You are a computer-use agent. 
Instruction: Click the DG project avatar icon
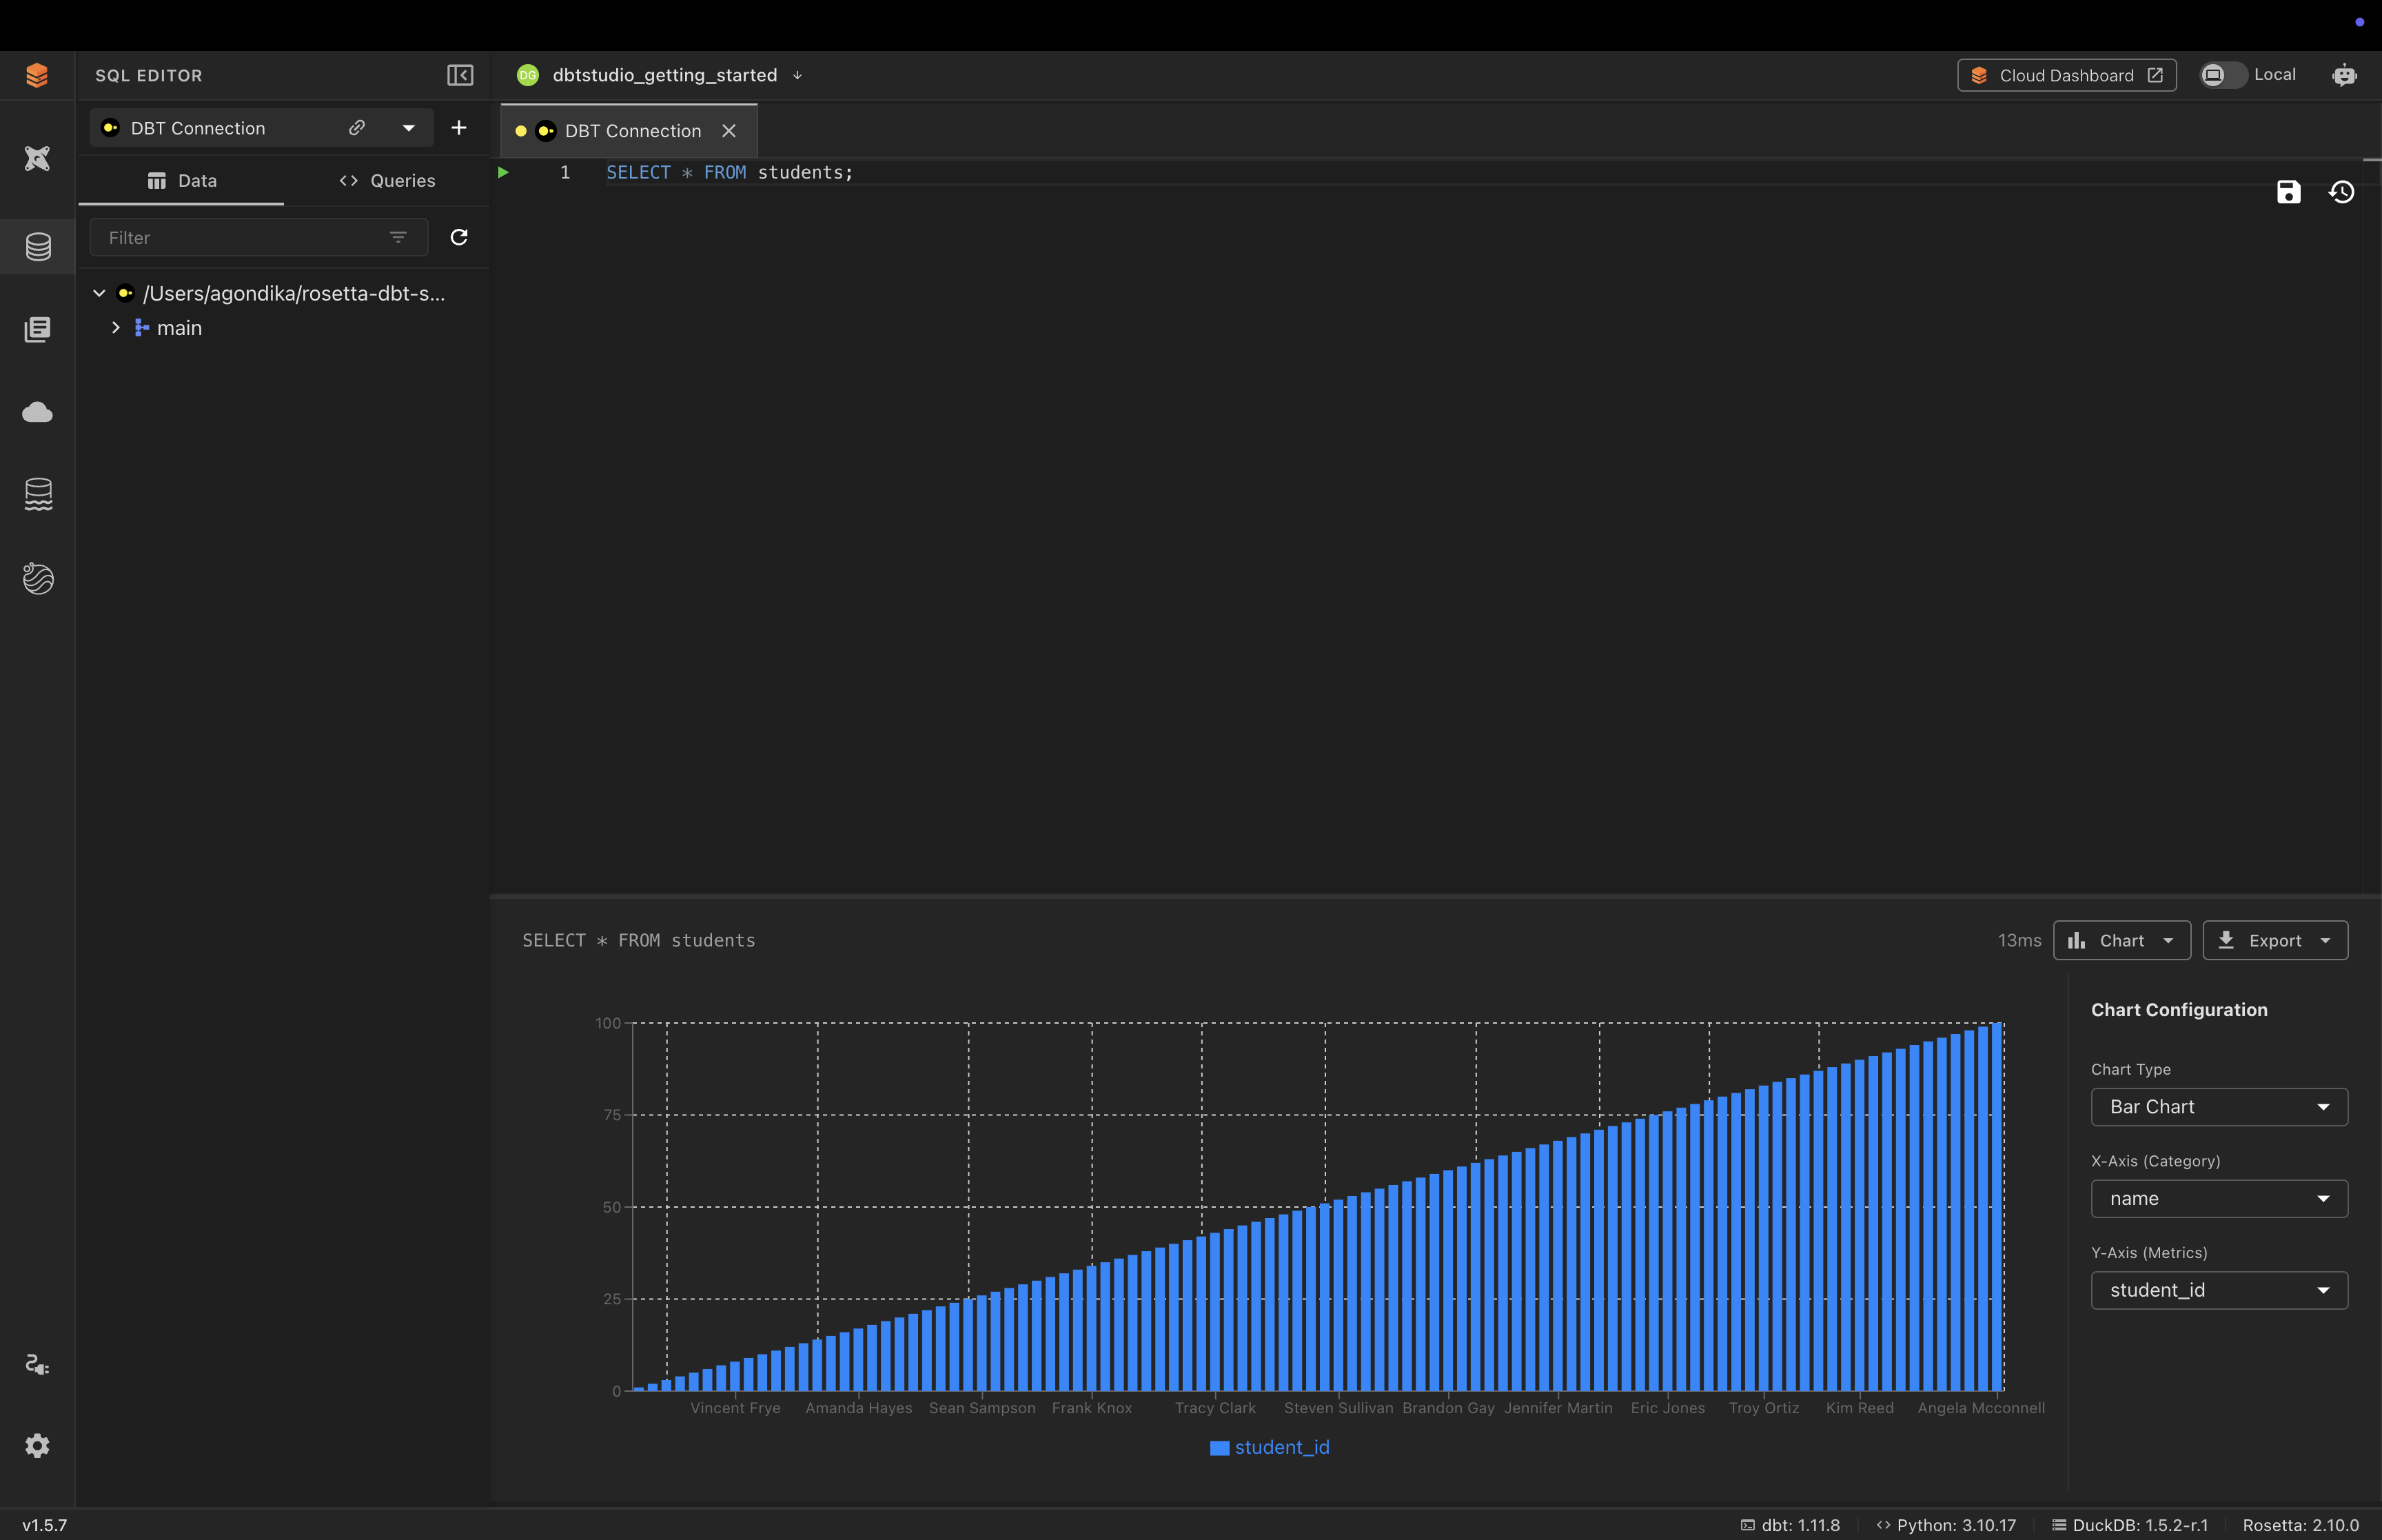(x=528, y=75)
